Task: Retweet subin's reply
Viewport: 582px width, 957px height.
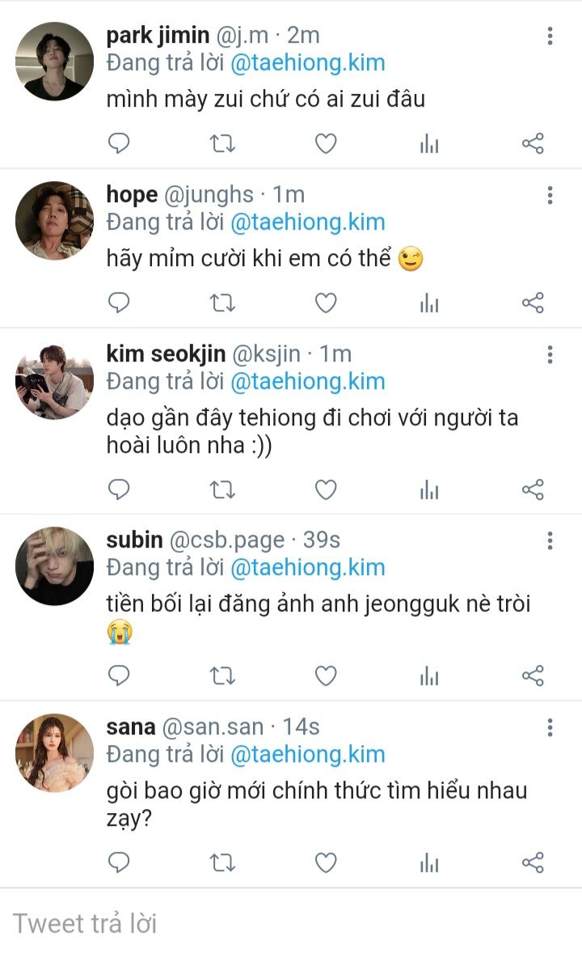Action: point(222,675)
